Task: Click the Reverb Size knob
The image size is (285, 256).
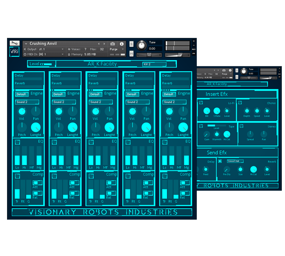Action: (240, 169)
